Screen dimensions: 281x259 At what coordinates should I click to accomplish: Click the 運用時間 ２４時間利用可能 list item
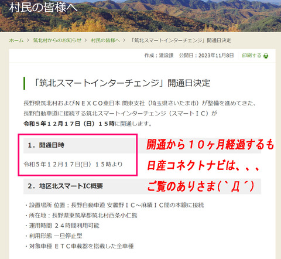click(x=62, y=226)
